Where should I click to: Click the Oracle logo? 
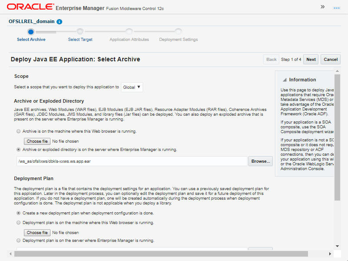pyautogui.click(x=30, y=7)
